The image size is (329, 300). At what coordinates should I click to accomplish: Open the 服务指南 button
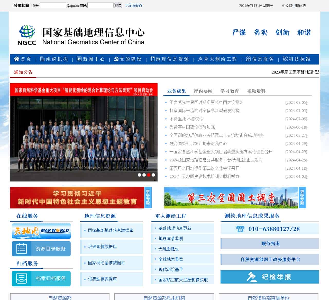[270, 243]
